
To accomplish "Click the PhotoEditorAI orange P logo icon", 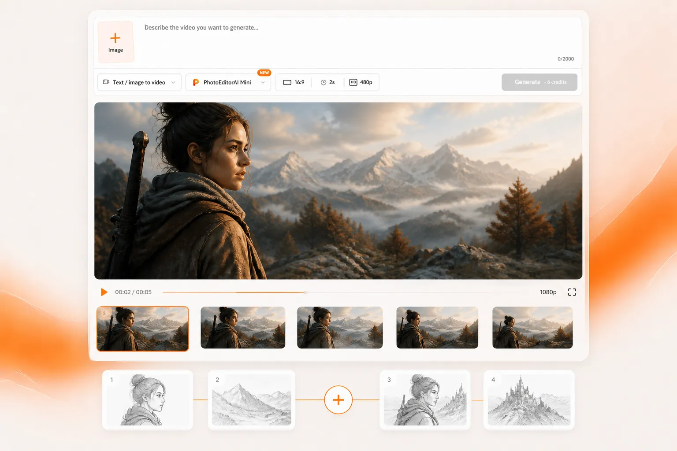I will coord(196,82).
